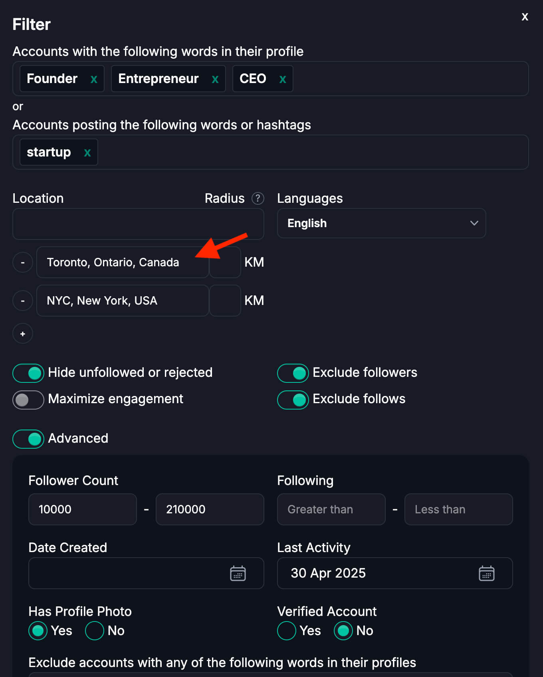Viewport: 543px width, 677px height.
Task: Click the Following Greater than field
Action: coord(331,509)
